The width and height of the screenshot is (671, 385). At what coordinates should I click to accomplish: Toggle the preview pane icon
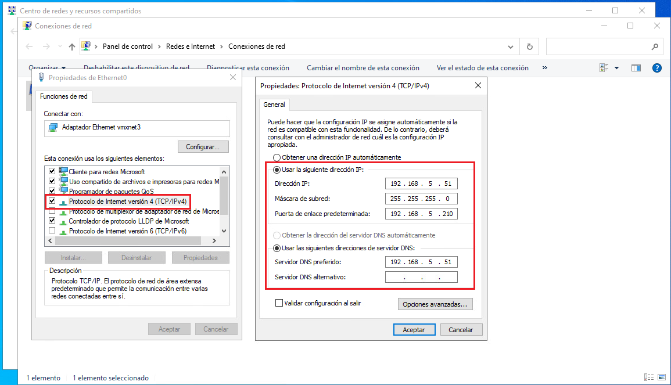tap(636, 67)
